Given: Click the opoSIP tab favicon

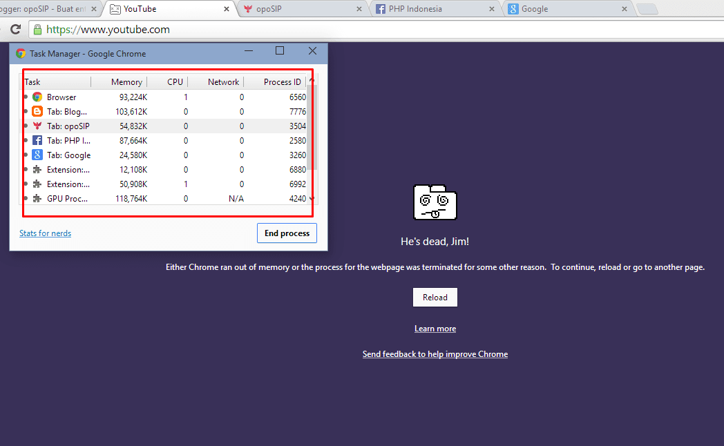Looking at the screenshot, I should 248,9.
